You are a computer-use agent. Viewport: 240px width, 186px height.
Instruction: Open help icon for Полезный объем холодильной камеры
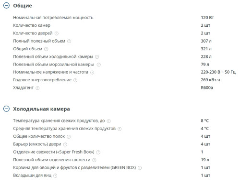click(x=97, y=57)
